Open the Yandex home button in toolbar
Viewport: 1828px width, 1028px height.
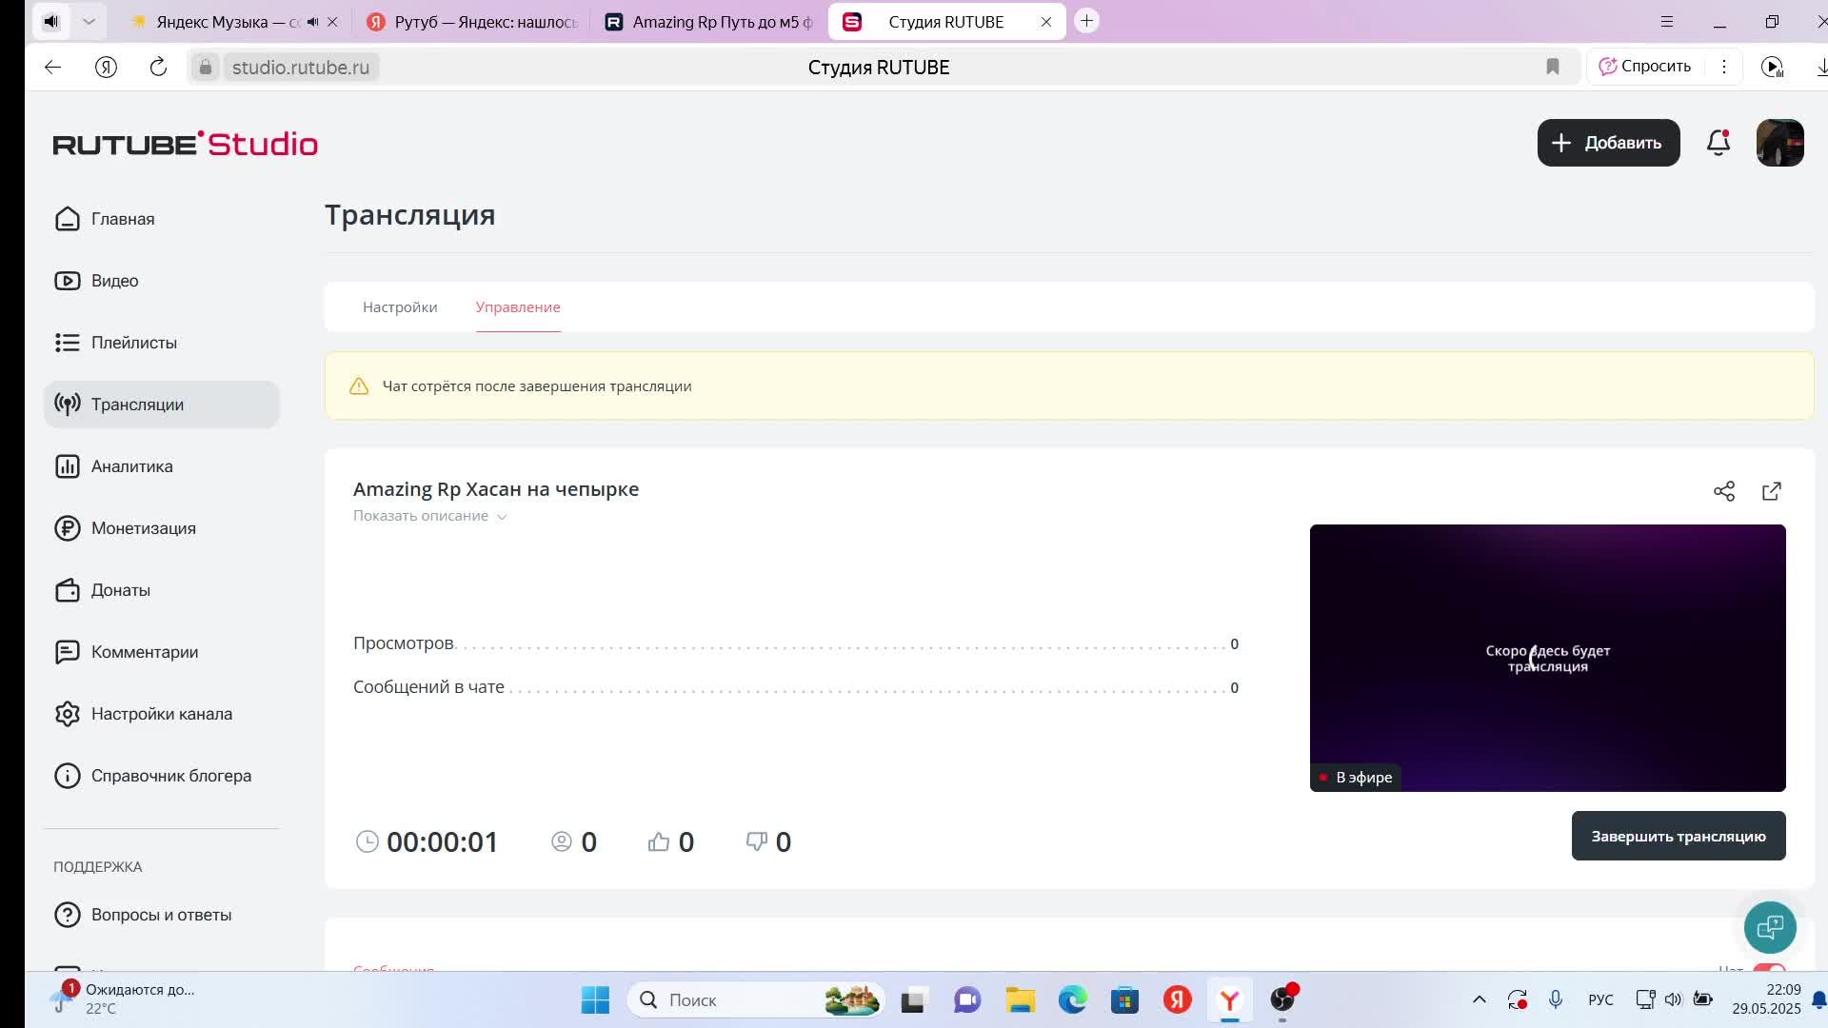106,67
